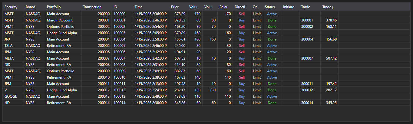413x124 pixels.
Task: Click the trade price 378.46
Action: pyautogui.click(x=329, y=20)
